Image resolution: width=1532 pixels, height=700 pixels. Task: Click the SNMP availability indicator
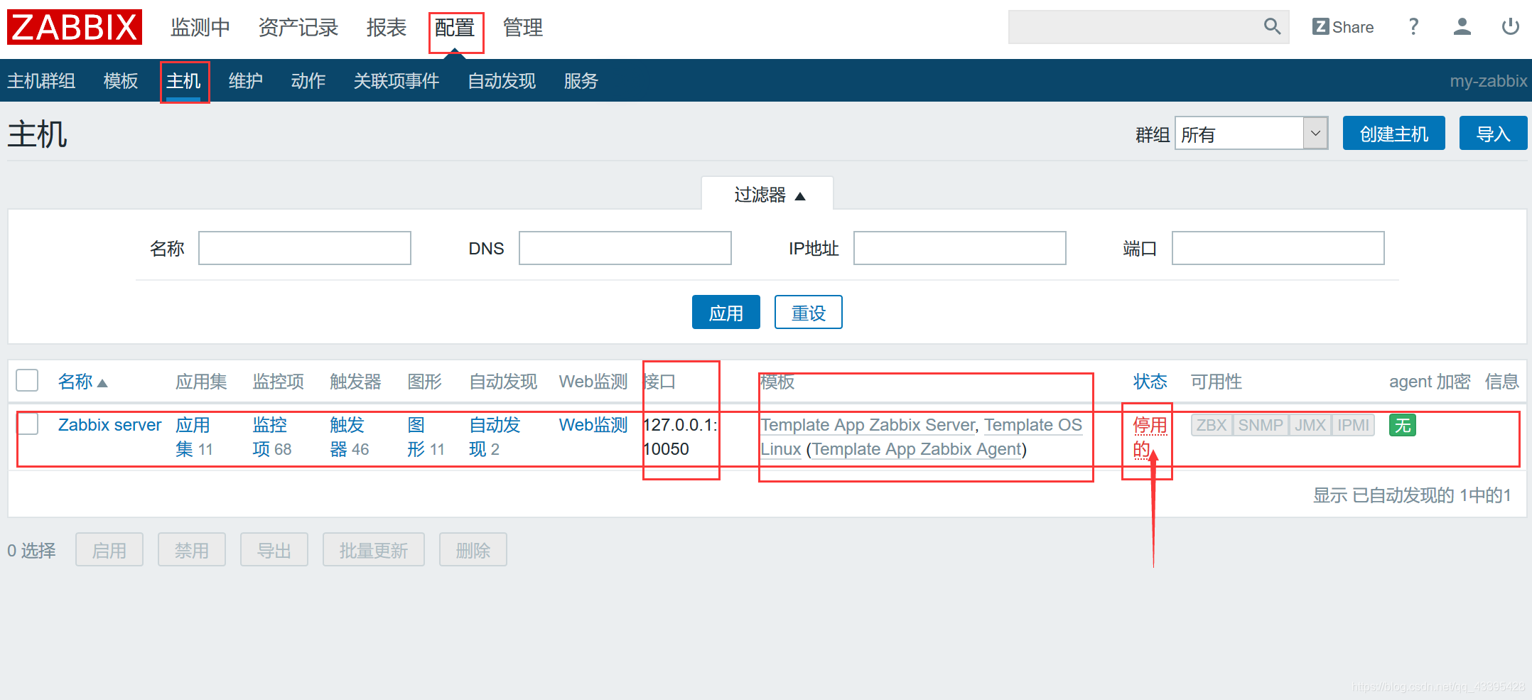1261,425
